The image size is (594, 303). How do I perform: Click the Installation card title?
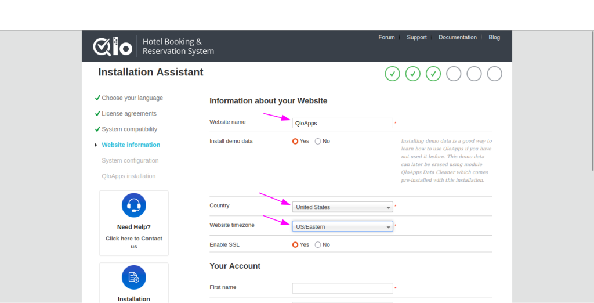[x=134, y=299]
